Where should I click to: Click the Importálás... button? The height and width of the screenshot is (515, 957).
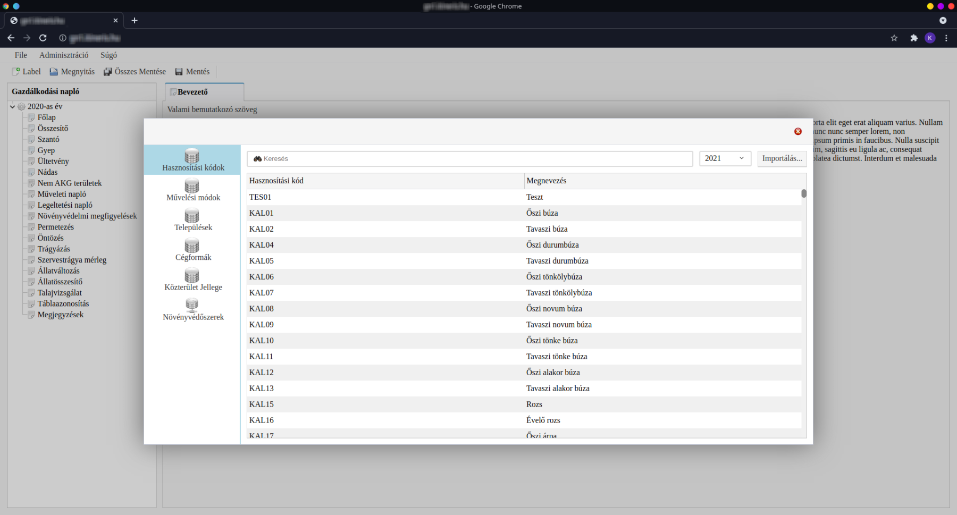[x=782, y=158]
